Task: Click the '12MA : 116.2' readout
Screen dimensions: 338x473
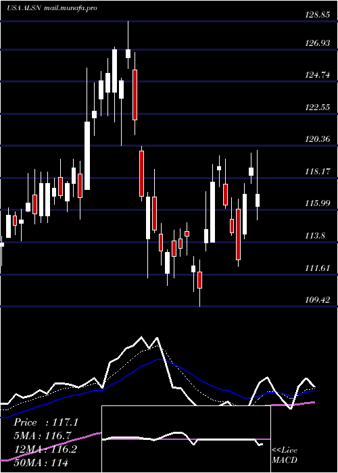Action: click(45, 449)
